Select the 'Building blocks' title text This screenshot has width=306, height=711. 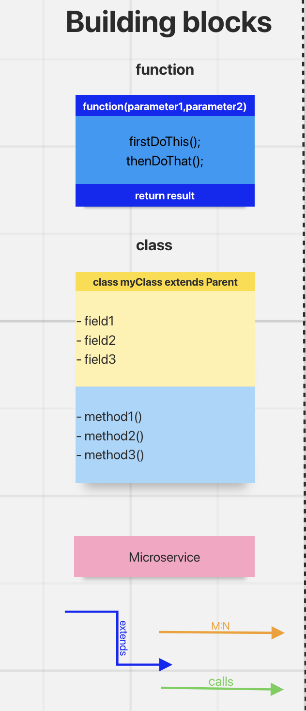(x=168, y=22)
